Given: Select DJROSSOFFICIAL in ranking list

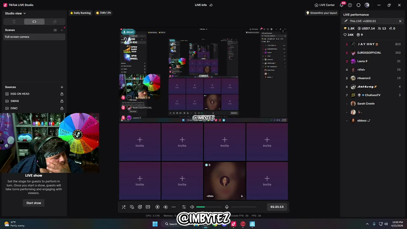Looking at the screenshot, I should click(374, 53).
